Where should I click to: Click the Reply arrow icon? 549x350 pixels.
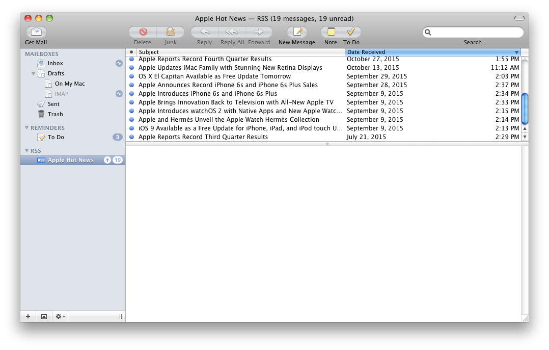205,32
